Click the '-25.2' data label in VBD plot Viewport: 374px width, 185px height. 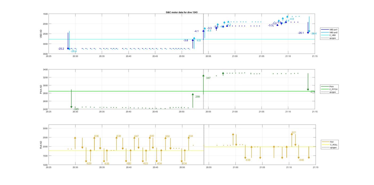coord(61,49)
